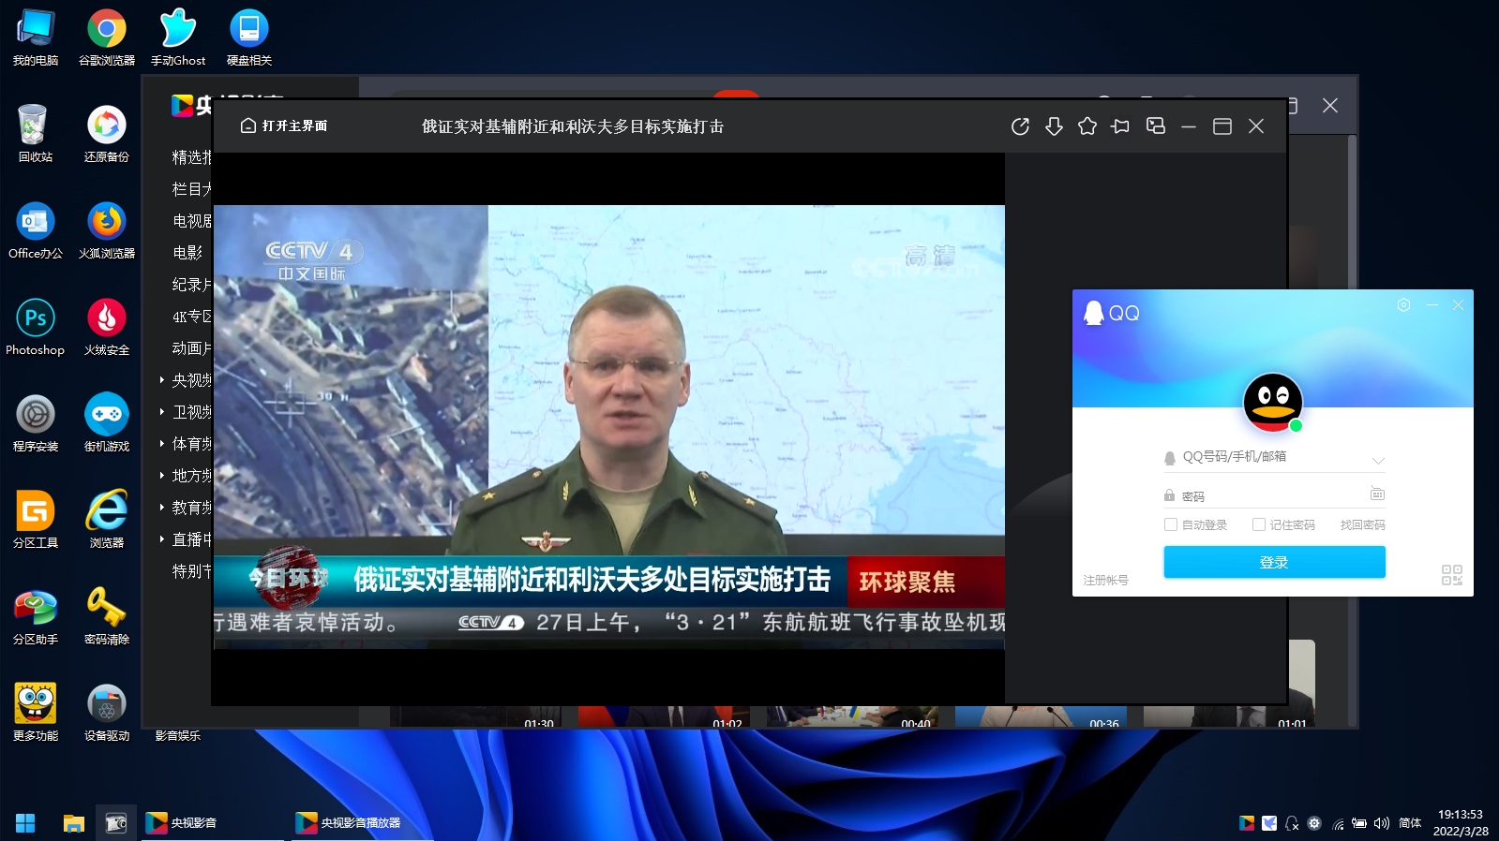The width and height of the screenshot is (1499, 841).
Task: Open 我的电脑 desktop icon
Action: tap(36, 37)
